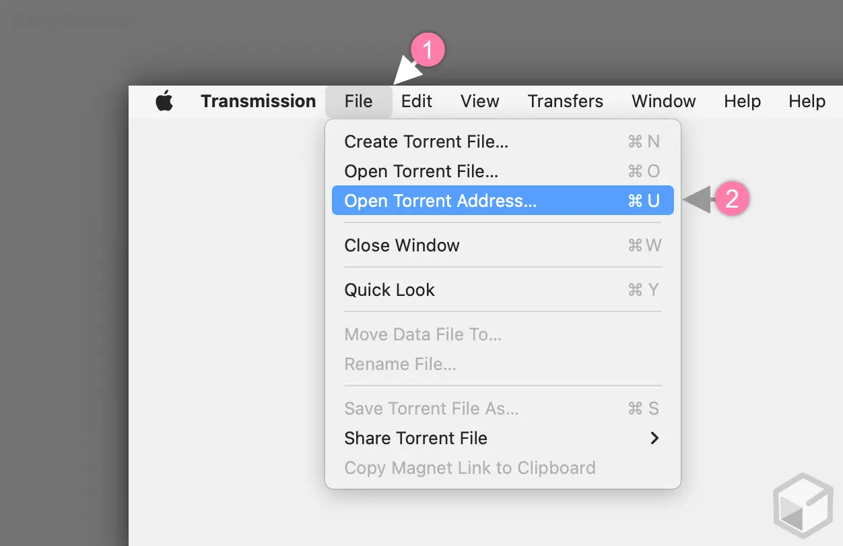Open the Transfers menu
Viewport: 843px width, 546px height.
coord(565,101)
